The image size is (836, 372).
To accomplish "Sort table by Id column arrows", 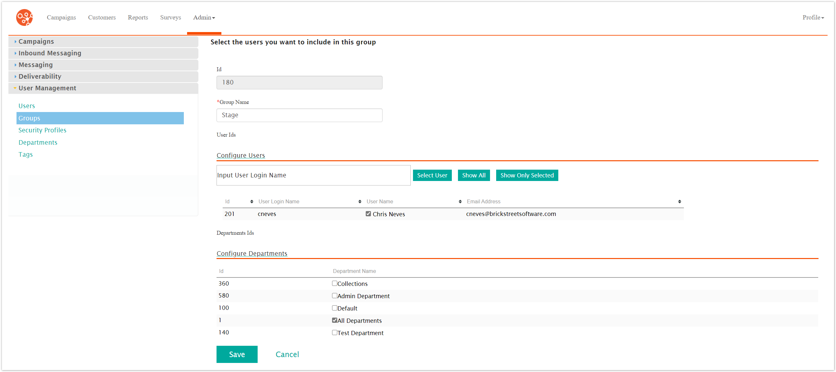I will pyautogui.click(x=251, y=202).
